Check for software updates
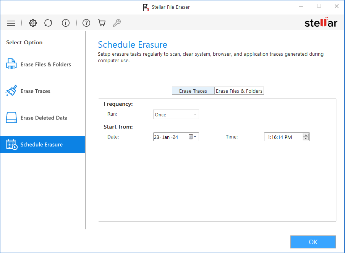This screenshot has height=253, width=345. 48,23
